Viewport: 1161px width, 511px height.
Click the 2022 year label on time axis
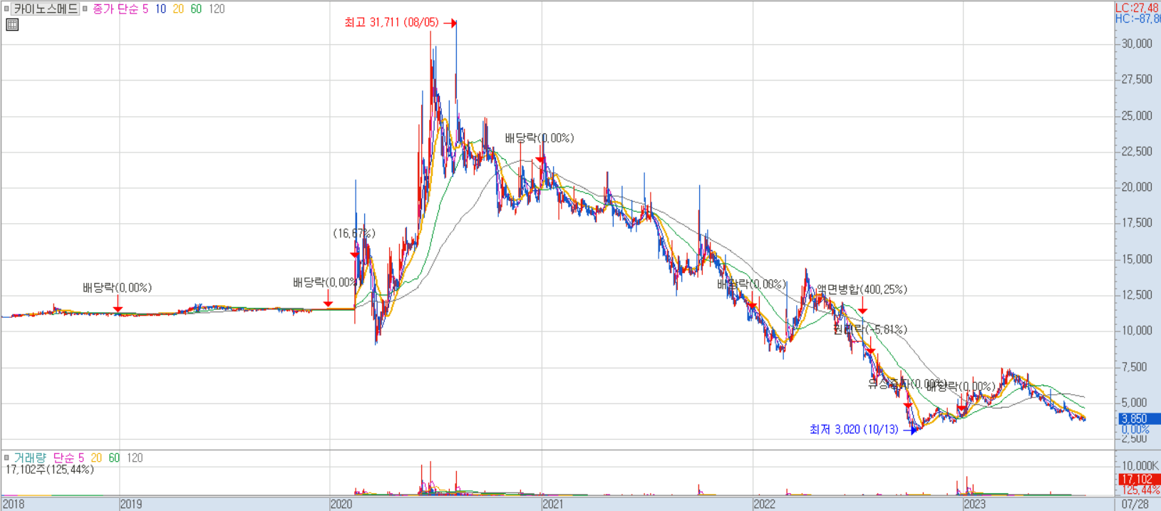click(x=764, y=504)
